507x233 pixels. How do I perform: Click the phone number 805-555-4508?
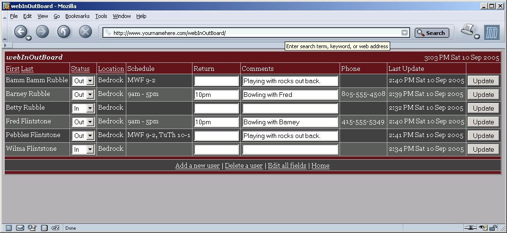363,94
